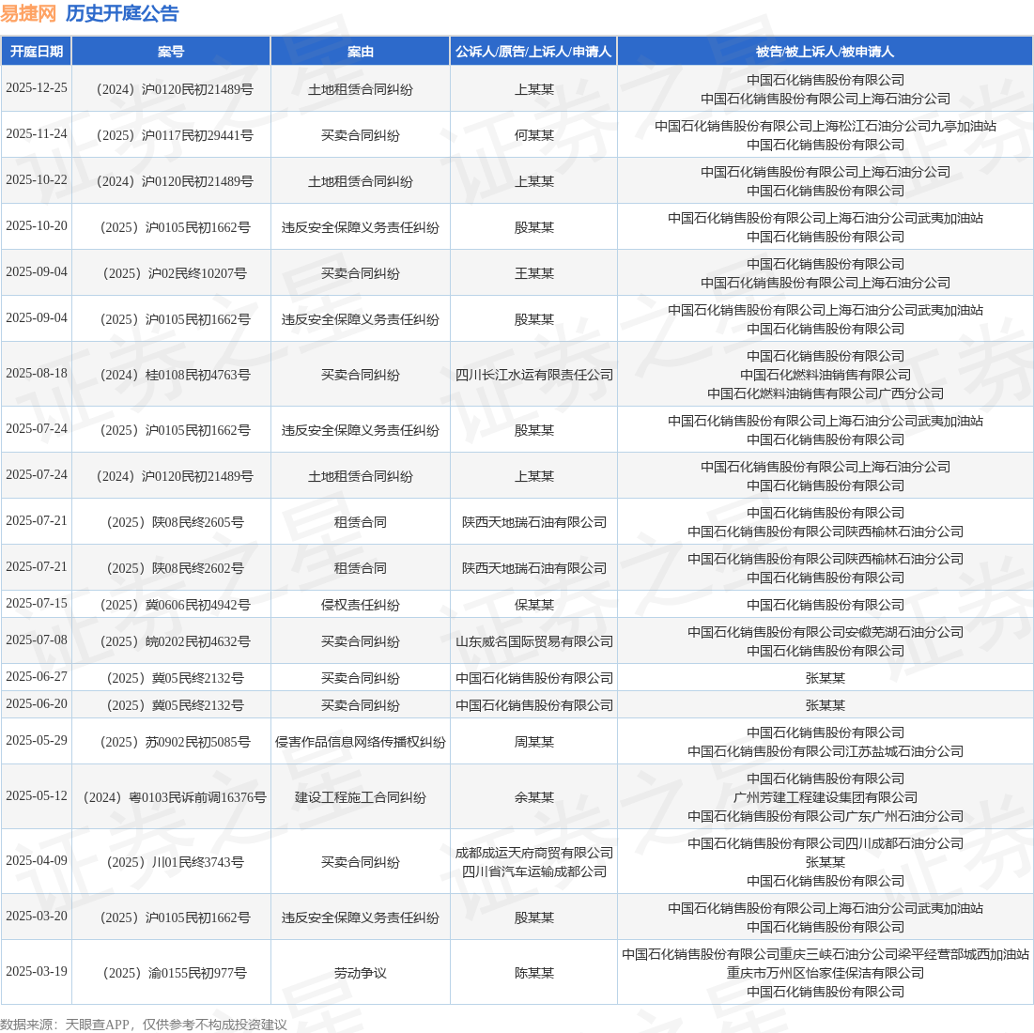This screenshot has width=1034, height=1033.
Task: Select plaintiff 王某某
Action: [x=534, y=273]
